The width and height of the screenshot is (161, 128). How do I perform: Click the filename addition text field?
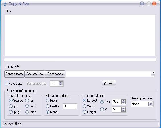tap(70, 106)
